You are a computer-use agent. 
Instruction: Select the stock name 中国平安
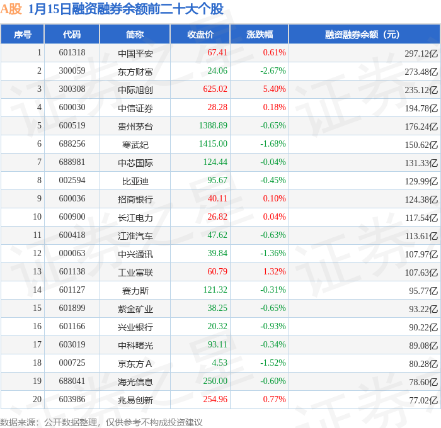[x=135, y=53]
